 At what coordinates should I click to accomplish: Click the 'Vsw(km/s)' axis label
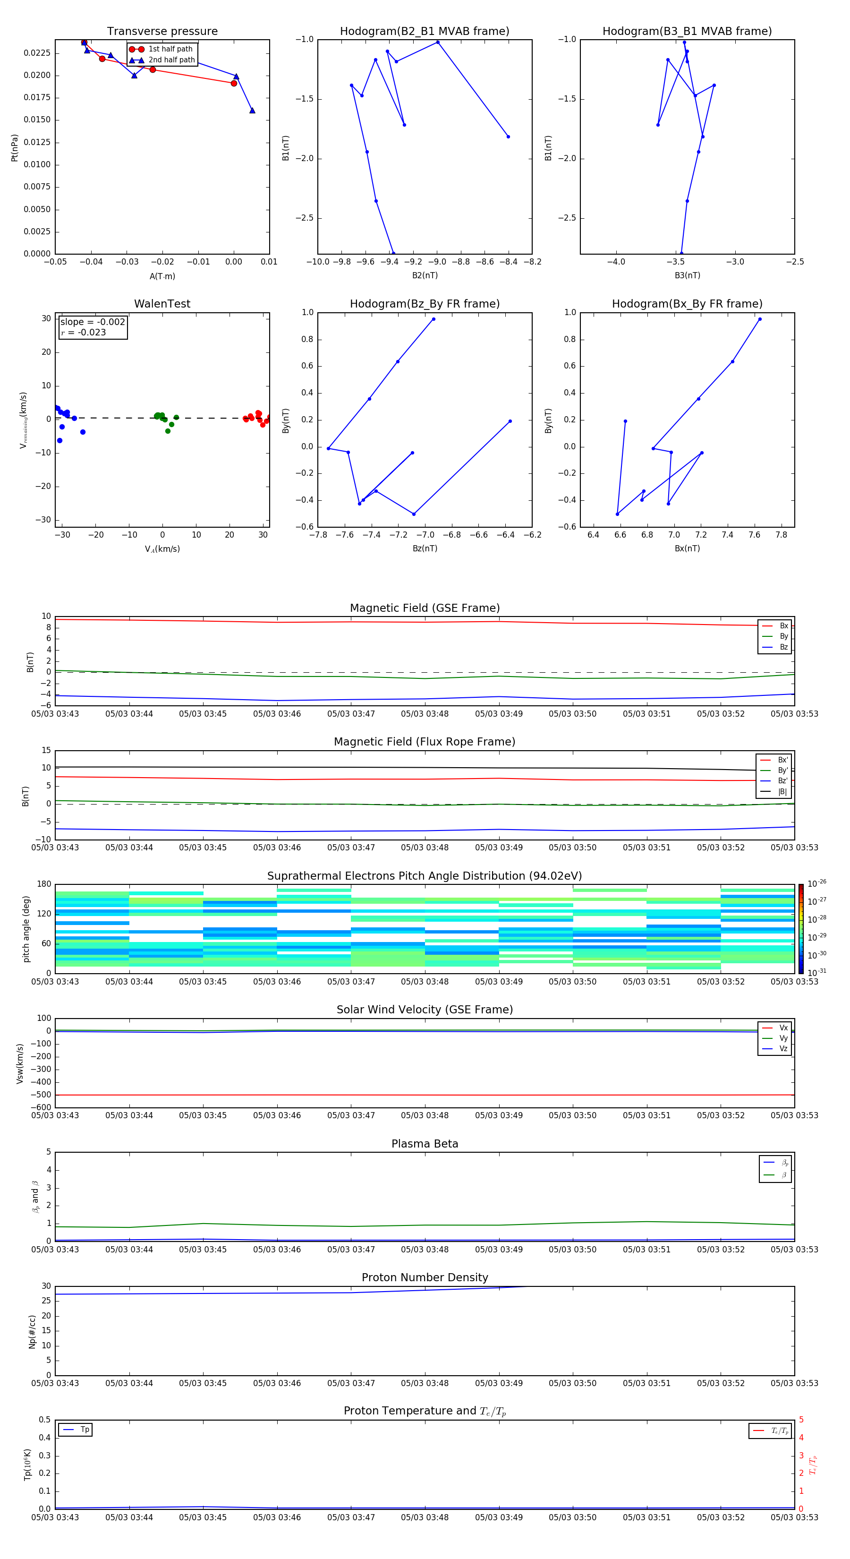pos(20,1063)
